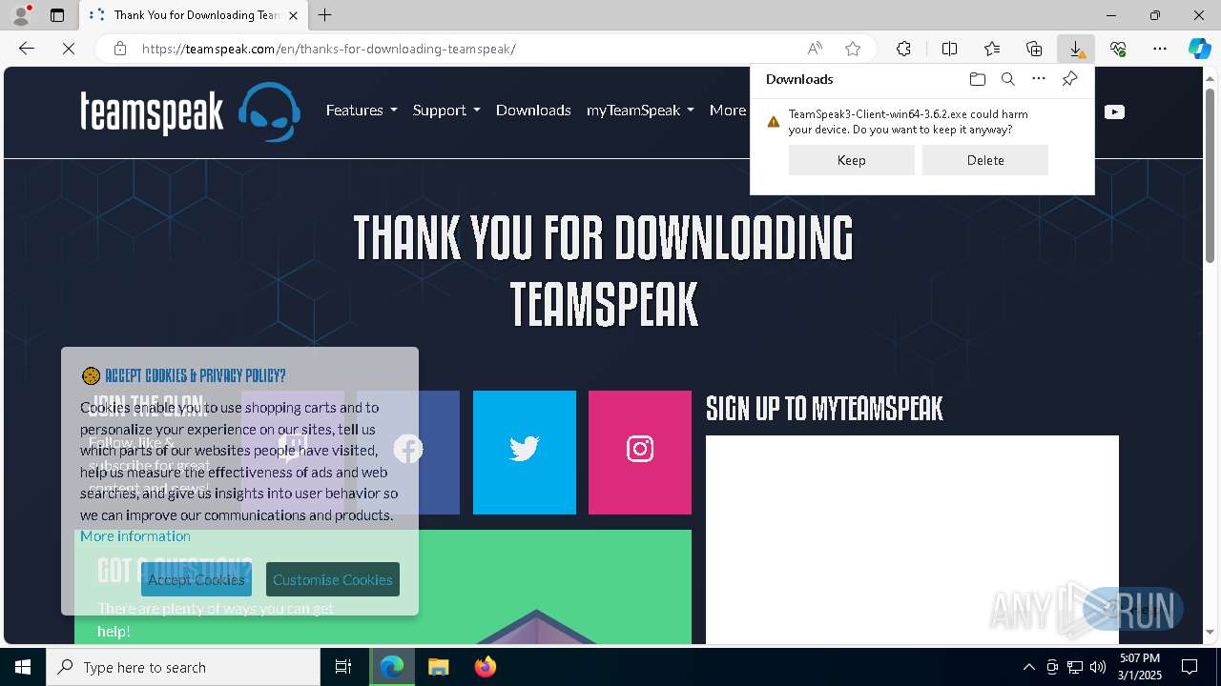The height and width of the screenshot is (686, 1221).
Task: Keep the TeamSpeak3 client download
Action: tap(852, 160)
